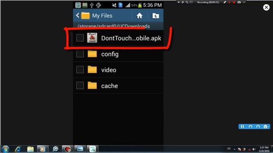The height and width of the screenshot is (153, 273).
Task: Open camera dropdown on blue overlay
Action: [266, 127]
